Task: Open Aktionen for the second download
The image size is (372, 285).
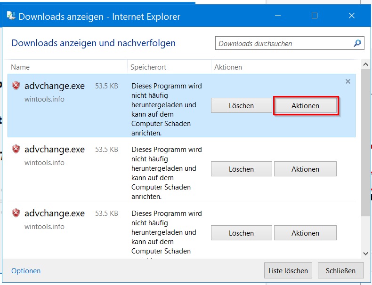Action: point(305,169)
